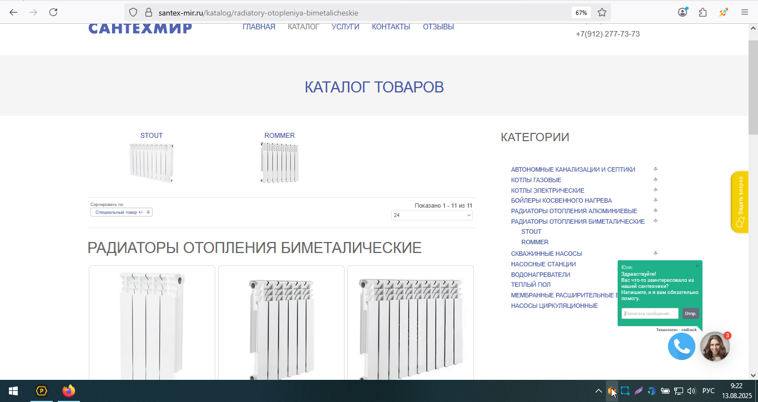The image size is (758, 402).
Task: Open the КАТАЛОГ menu item
Action: point(304,27)
